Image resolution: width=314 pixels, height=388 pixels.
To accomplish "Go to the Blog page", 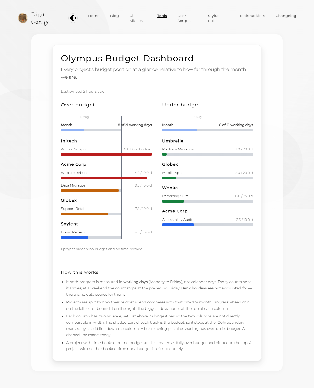I will pyautogui.click(x=114, y=16).
